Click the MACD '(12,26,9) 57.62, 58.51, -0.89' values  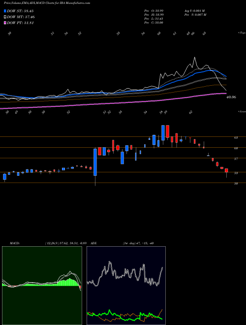click(x=67, y=243)
